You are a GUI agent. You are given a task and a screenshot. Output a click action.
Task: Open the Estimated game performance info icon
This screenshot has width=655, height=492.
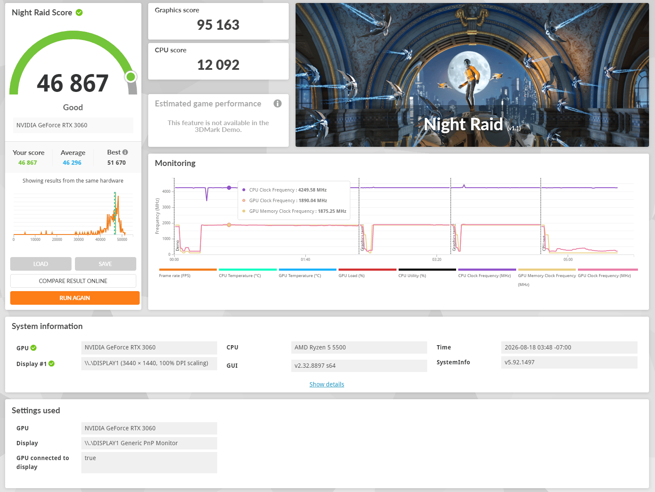[x=278, y=103]
